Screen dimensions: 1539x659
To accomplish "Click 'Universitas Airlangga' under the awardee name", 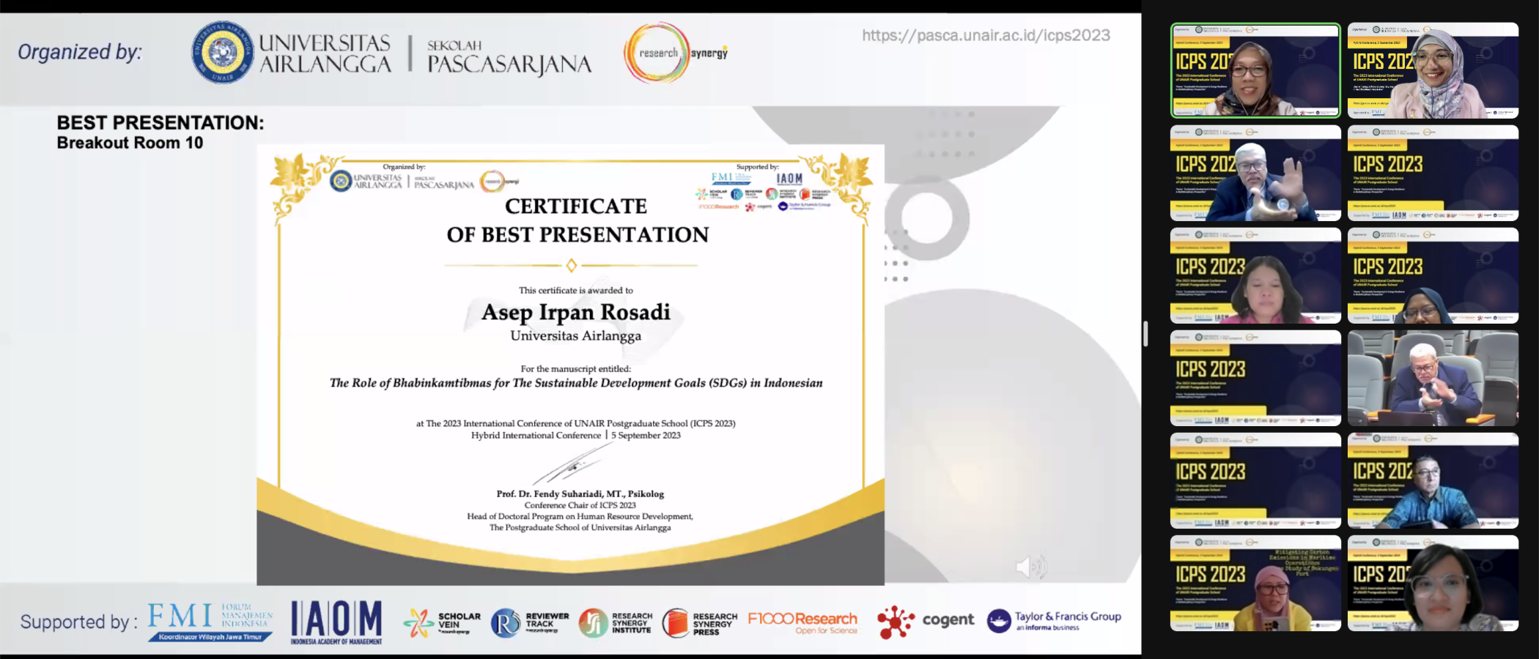I will (576, 336).
